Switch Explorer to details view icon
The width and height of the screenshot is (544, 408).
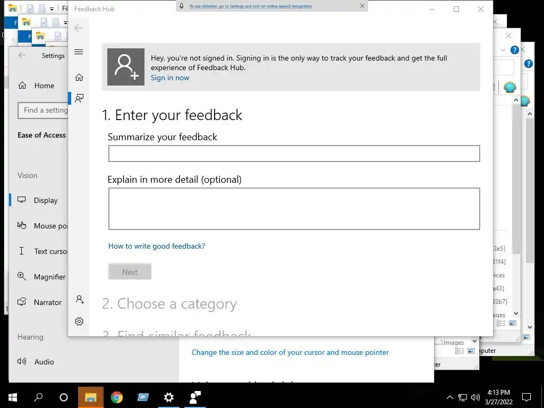coord(501,324)
